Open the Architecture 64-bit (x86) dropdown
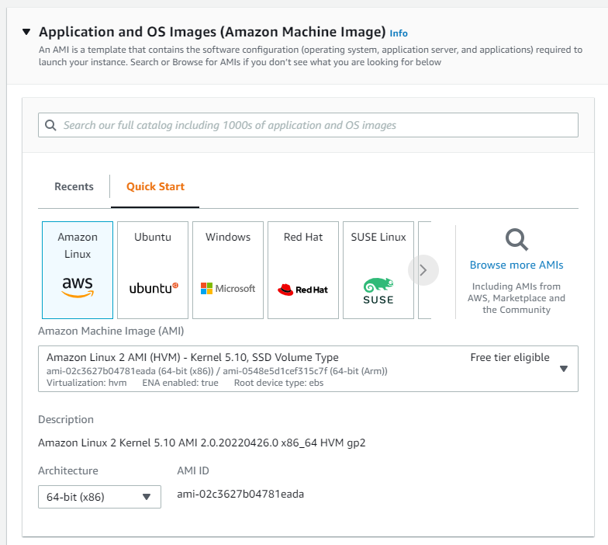608x545 pixels. pyautogui.click(x=99, y=497)
